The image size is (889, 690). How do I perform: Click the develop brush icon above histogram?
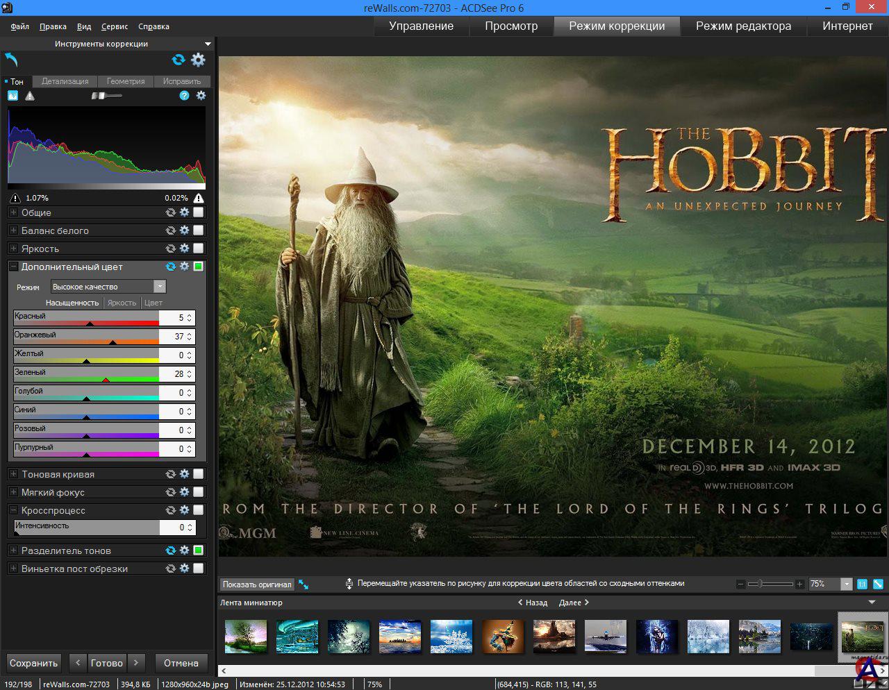click(x=106, y=96)
